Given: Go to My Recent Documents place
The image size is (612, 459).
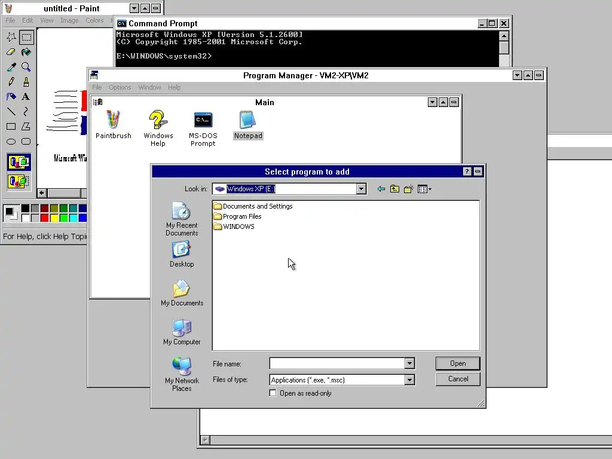Looking at the screenshot, I should pyautogui.click(x=182, y=219).
